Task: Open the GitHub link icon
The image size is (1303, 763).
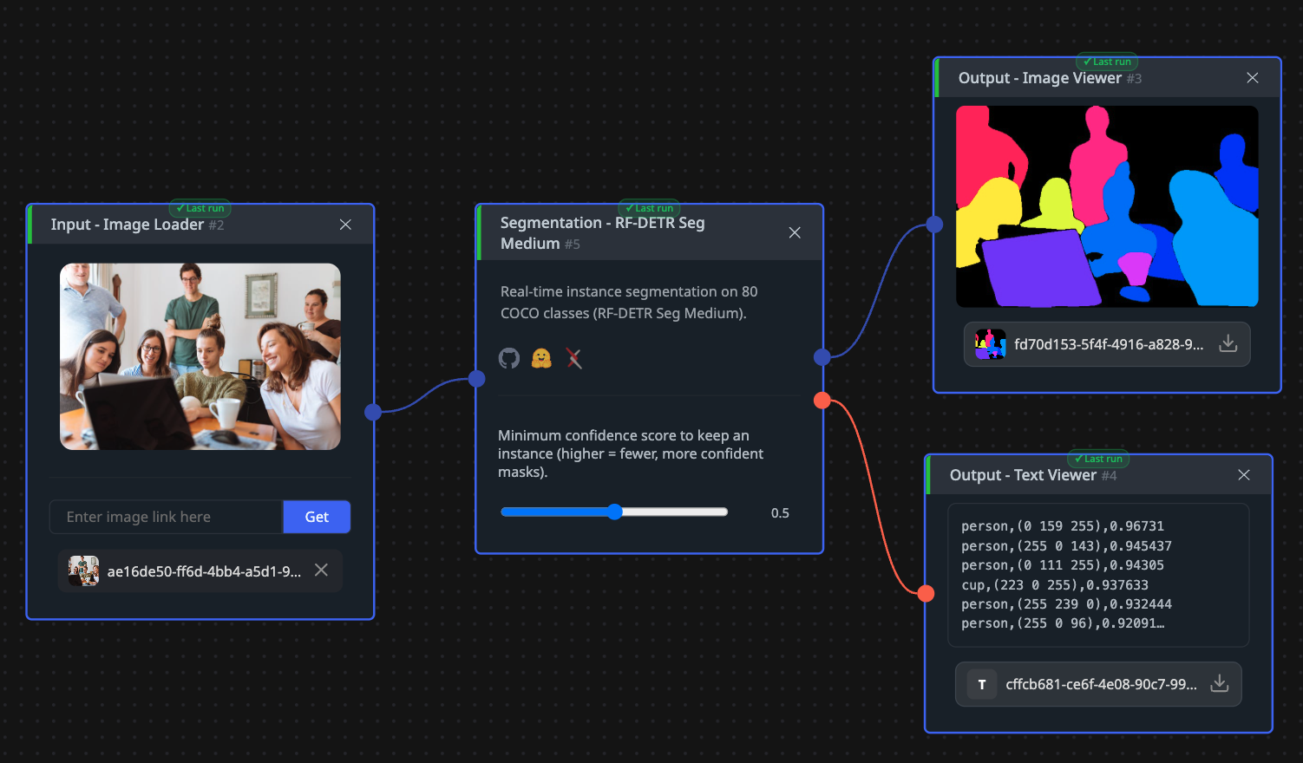Action: (509, 358)
